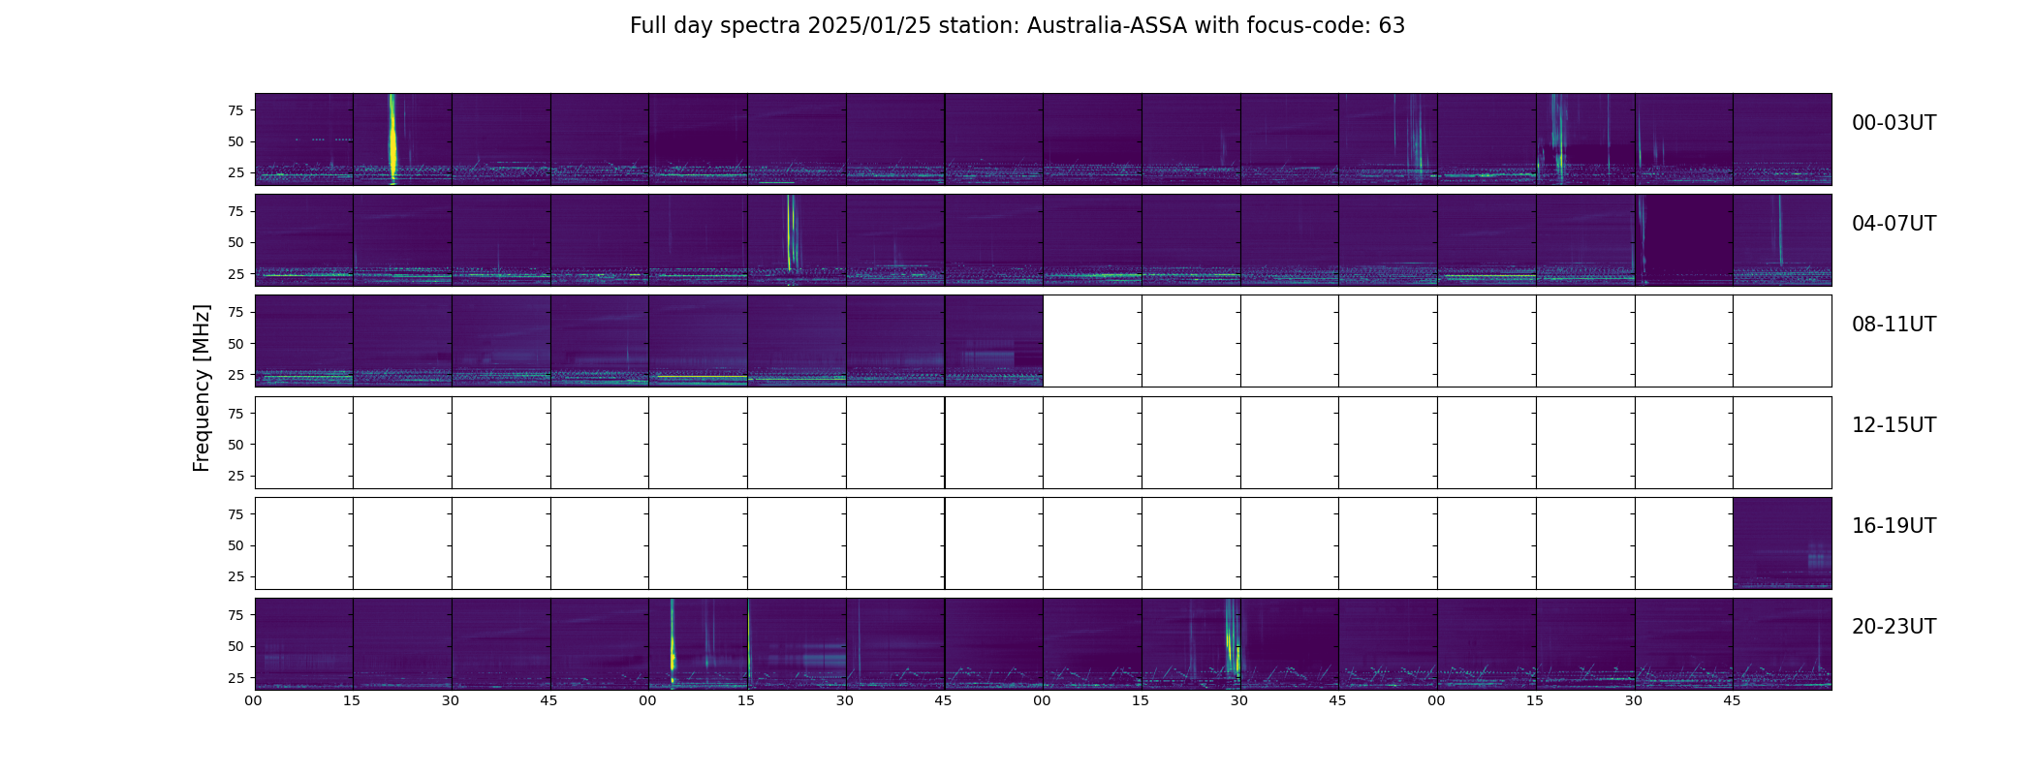
Task: Click the Frequency [MHz] axis label
Action: pyautogui.click(x=202, y=387)
